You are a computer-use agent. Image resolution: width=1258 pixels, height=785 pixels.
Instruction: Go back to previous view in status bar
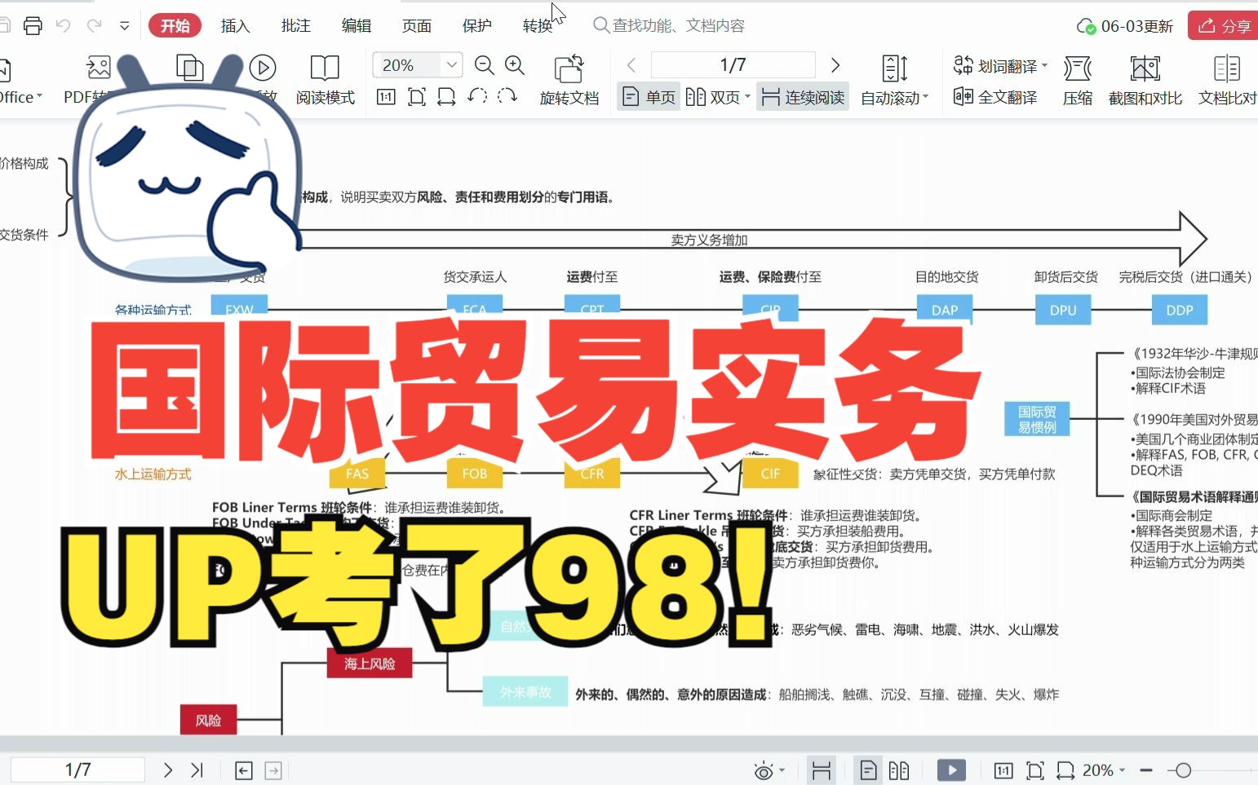click(x=243, y=770)
